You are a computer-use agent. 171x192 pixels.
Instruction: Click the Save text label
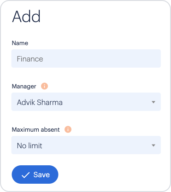pyautogui.click(x=41, y=175)
